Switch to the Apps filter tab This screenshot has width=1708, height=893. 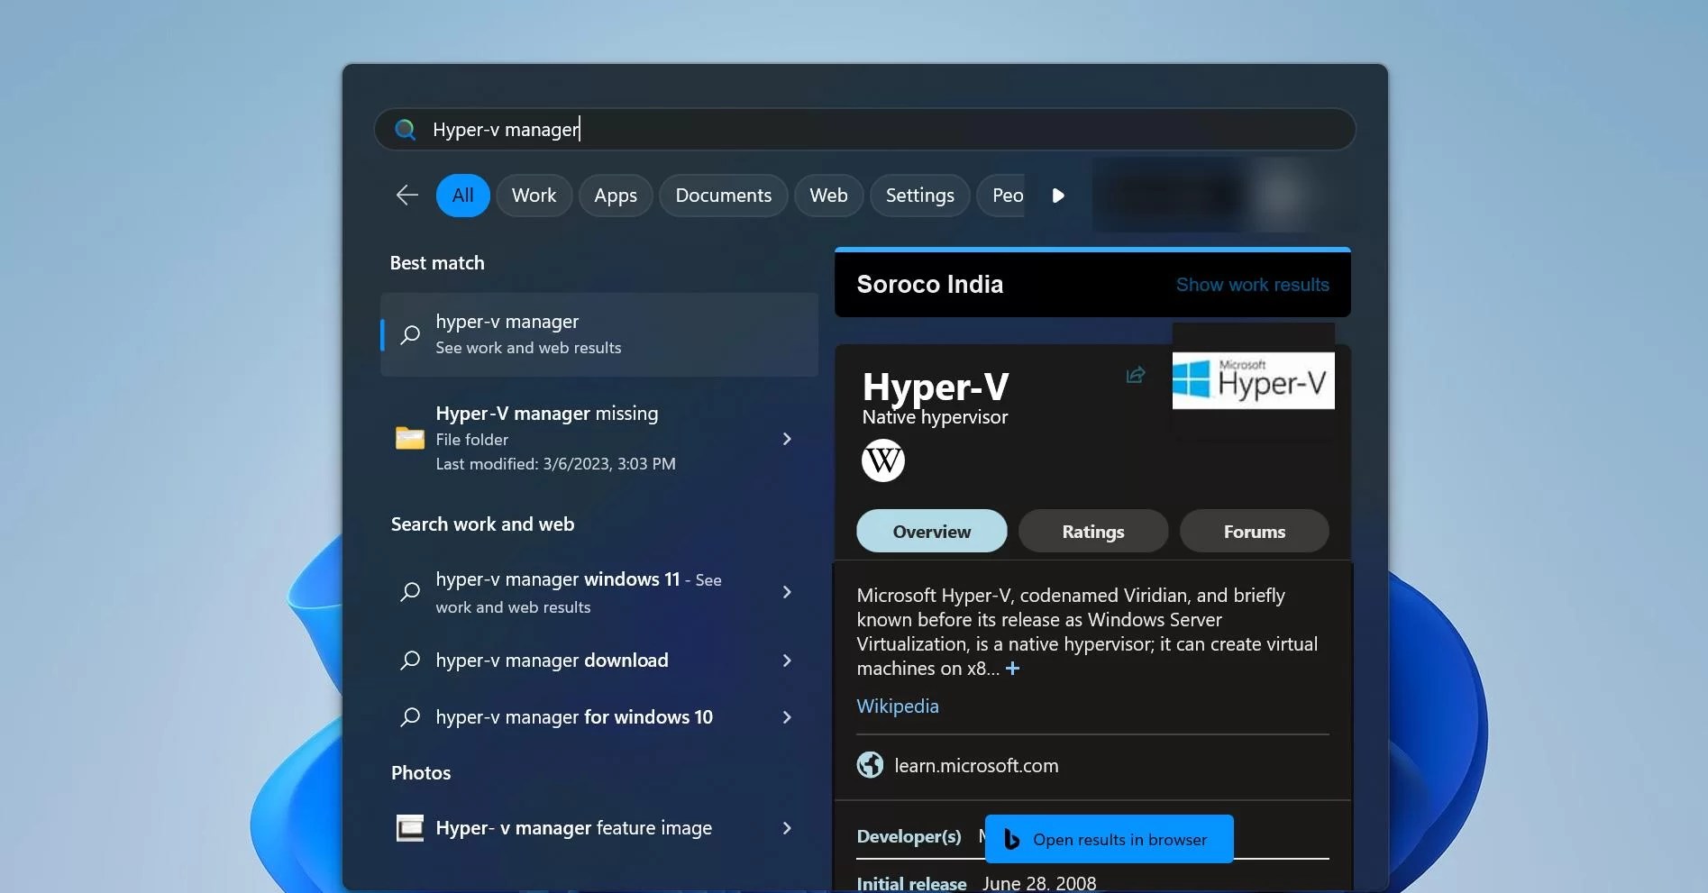coord(616,196)
